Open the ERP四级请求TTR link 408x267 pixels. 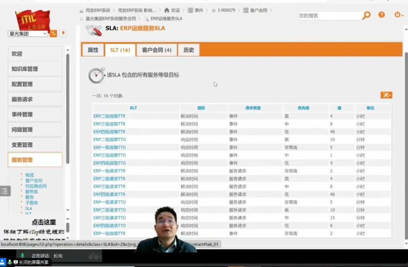(x=109, y=194)
